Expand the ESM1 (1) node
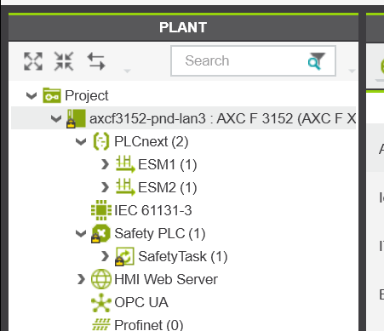The width and height of the screenshot is (384, 331). [105, 164]
